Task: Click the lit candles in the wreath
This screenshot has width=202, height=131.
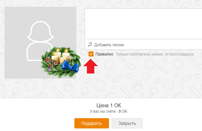Action: point(61,56)
